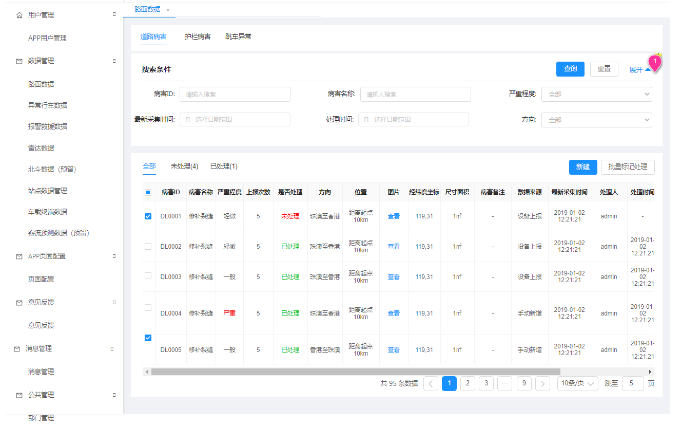This screenshot has width=681, height=426.
Task: Collapse the 数据管理 menu group
Action: (114, 61)
